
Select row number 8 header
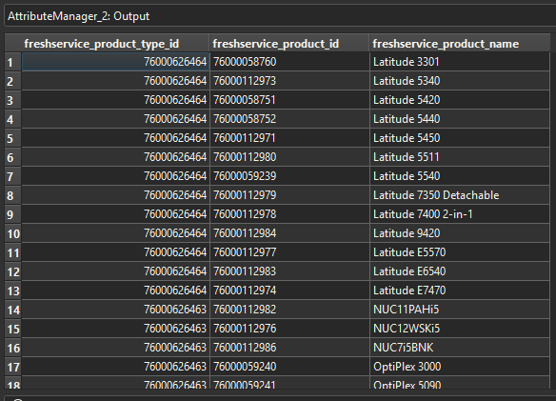pyautogui.click(x=13, y=195)
